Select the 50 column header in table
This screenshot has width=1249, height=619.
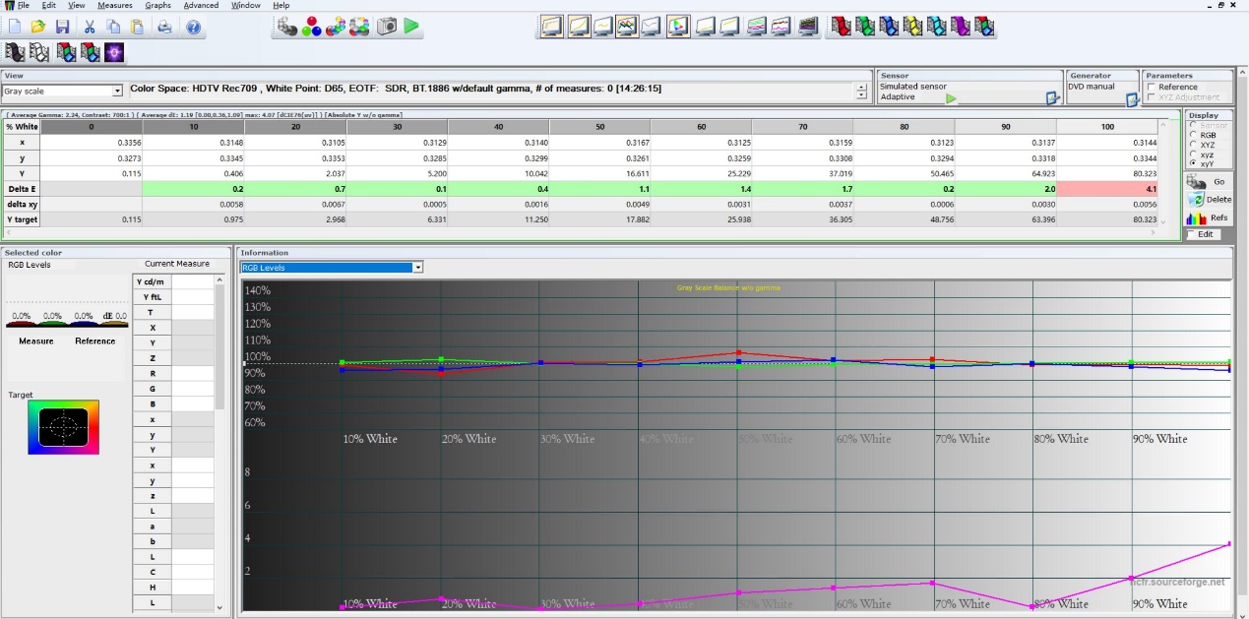click(x=600, y=127)
